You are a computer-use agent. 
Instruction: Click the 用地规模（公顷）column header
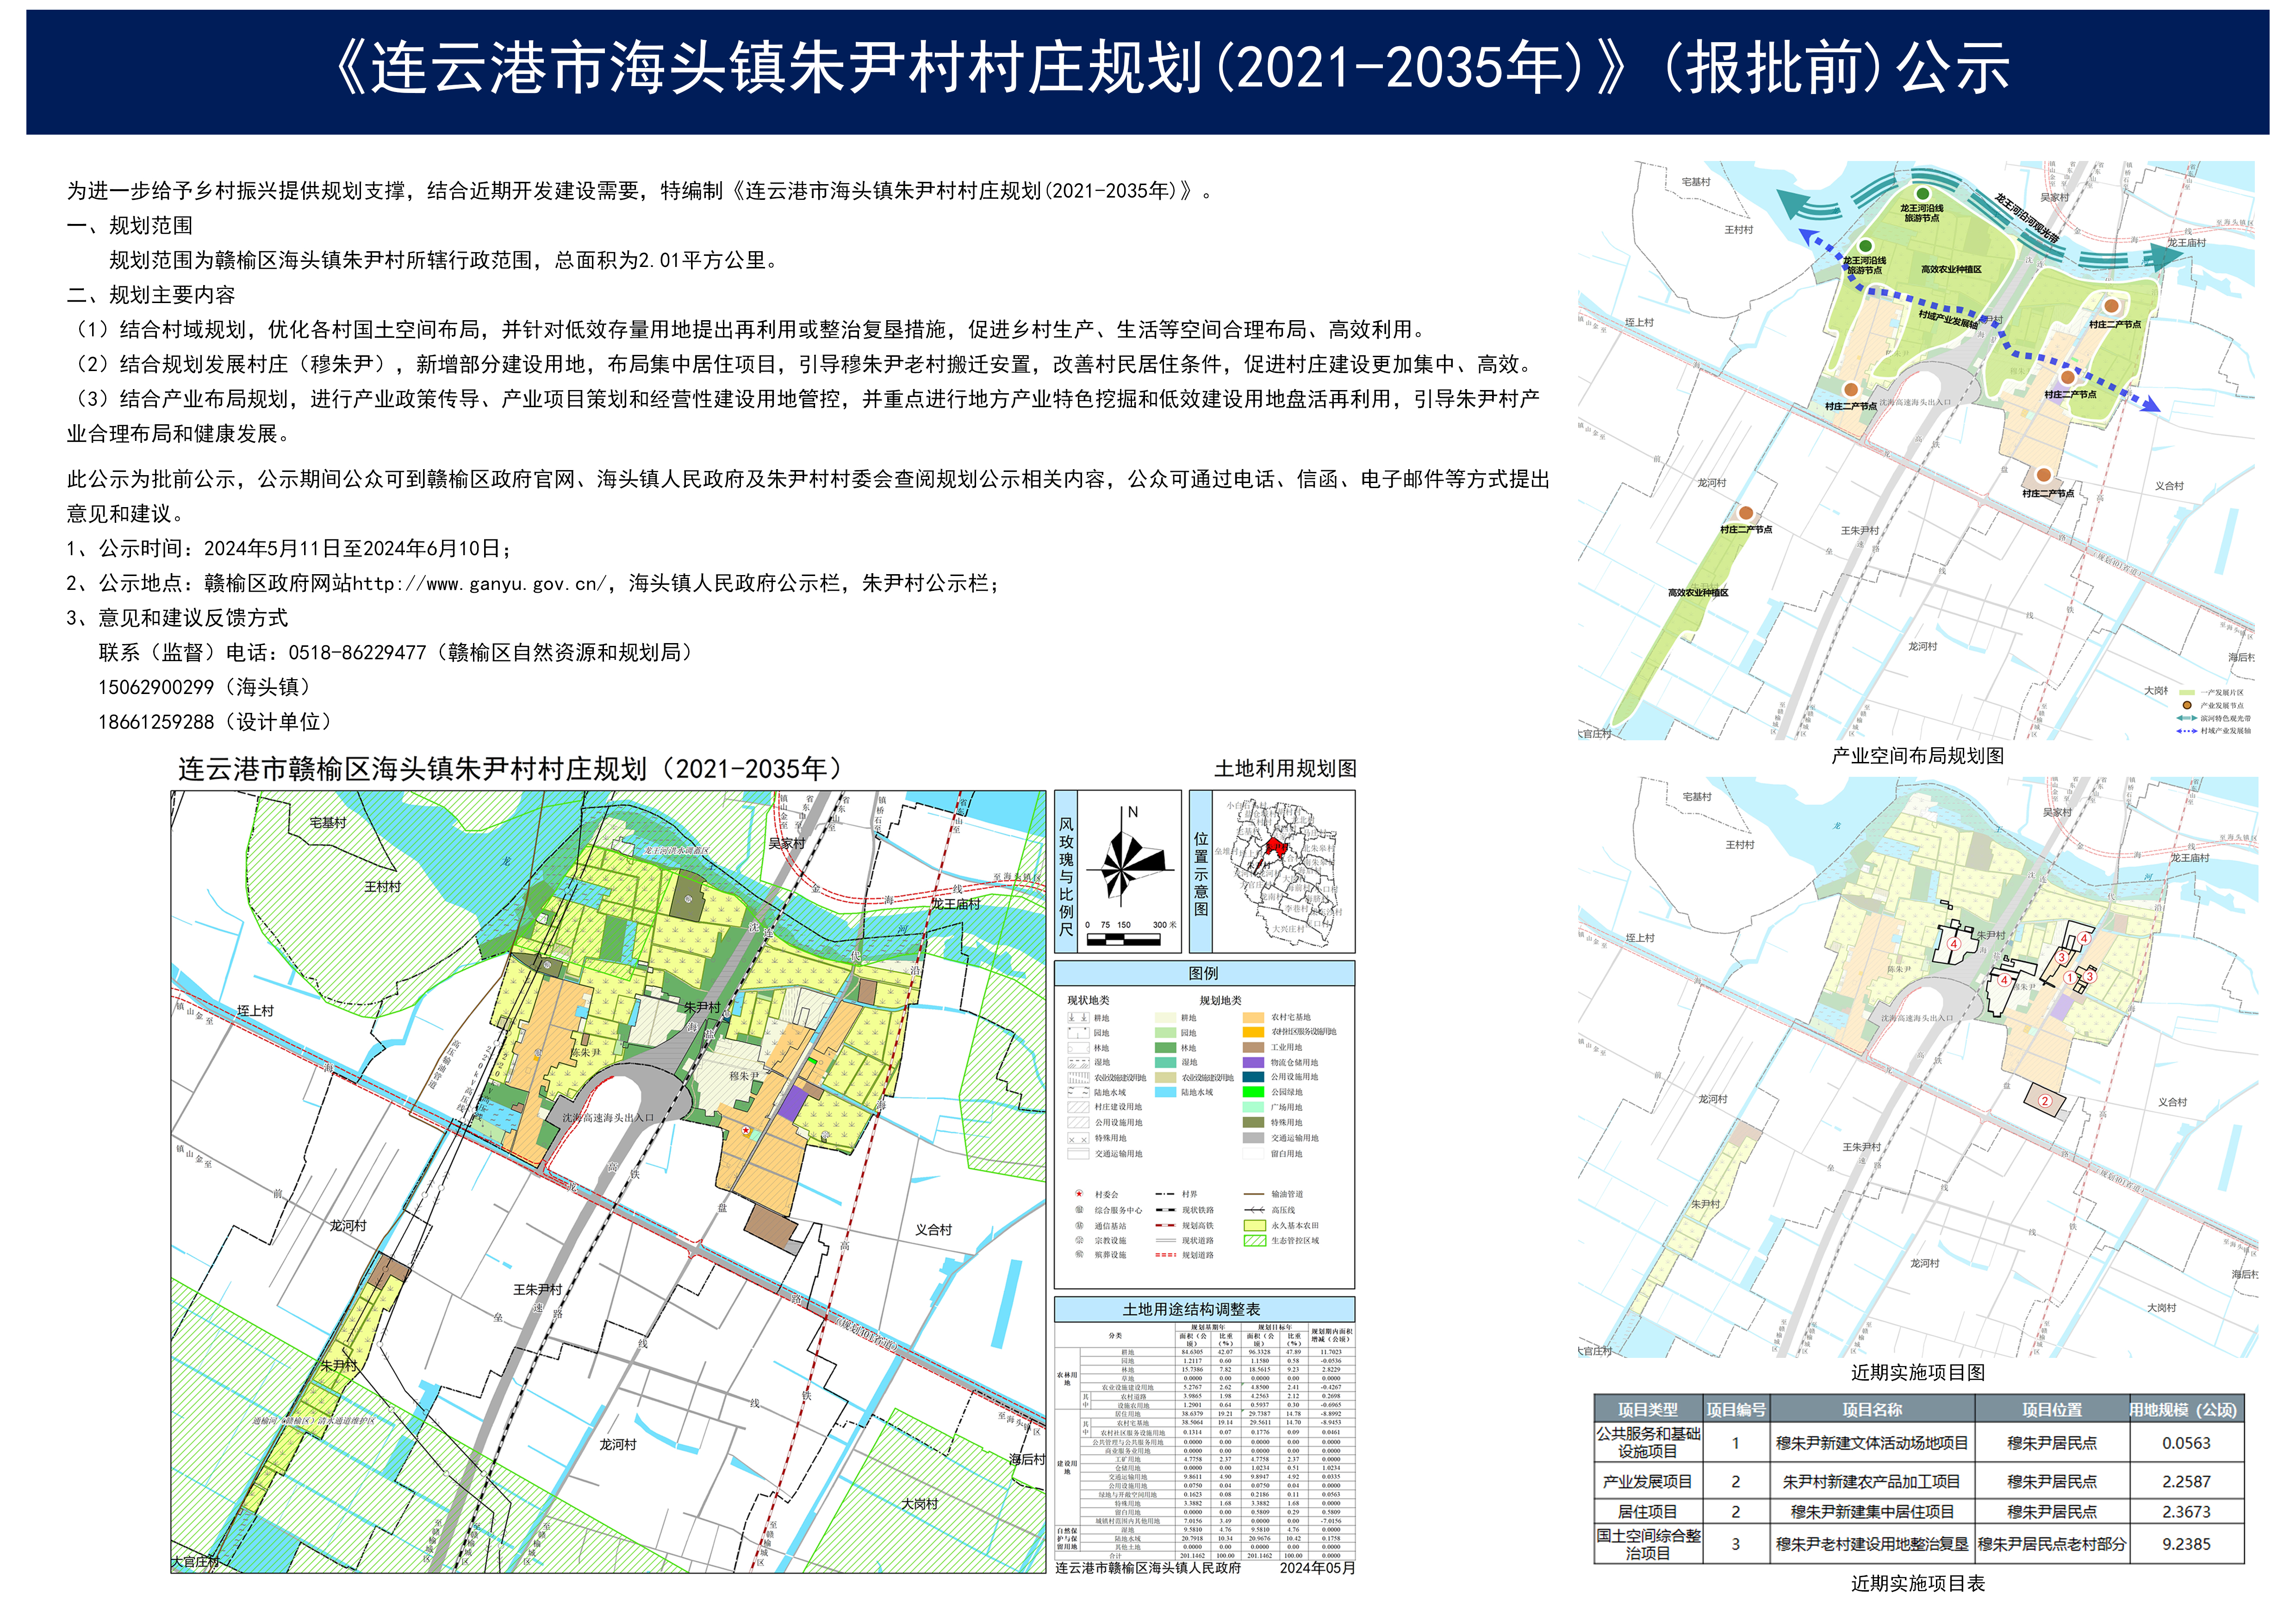(x=2186, y=1409)
